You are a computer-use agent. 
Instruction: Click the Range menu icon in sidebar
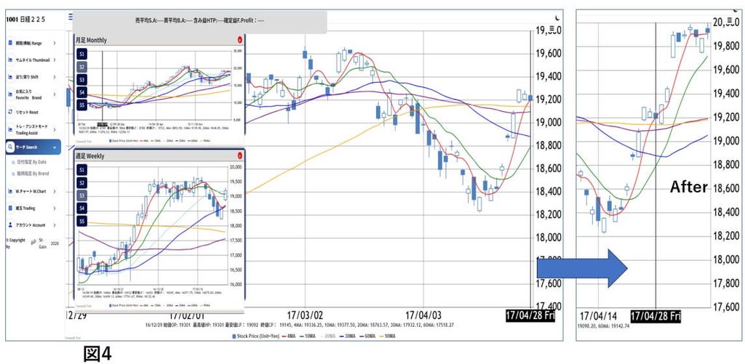(11, 43)
